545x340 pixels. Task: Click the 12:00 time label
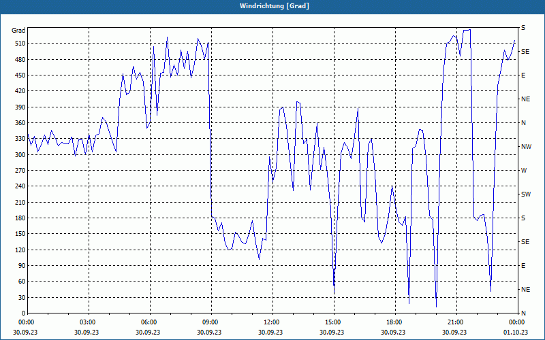[x=270, y=322]
